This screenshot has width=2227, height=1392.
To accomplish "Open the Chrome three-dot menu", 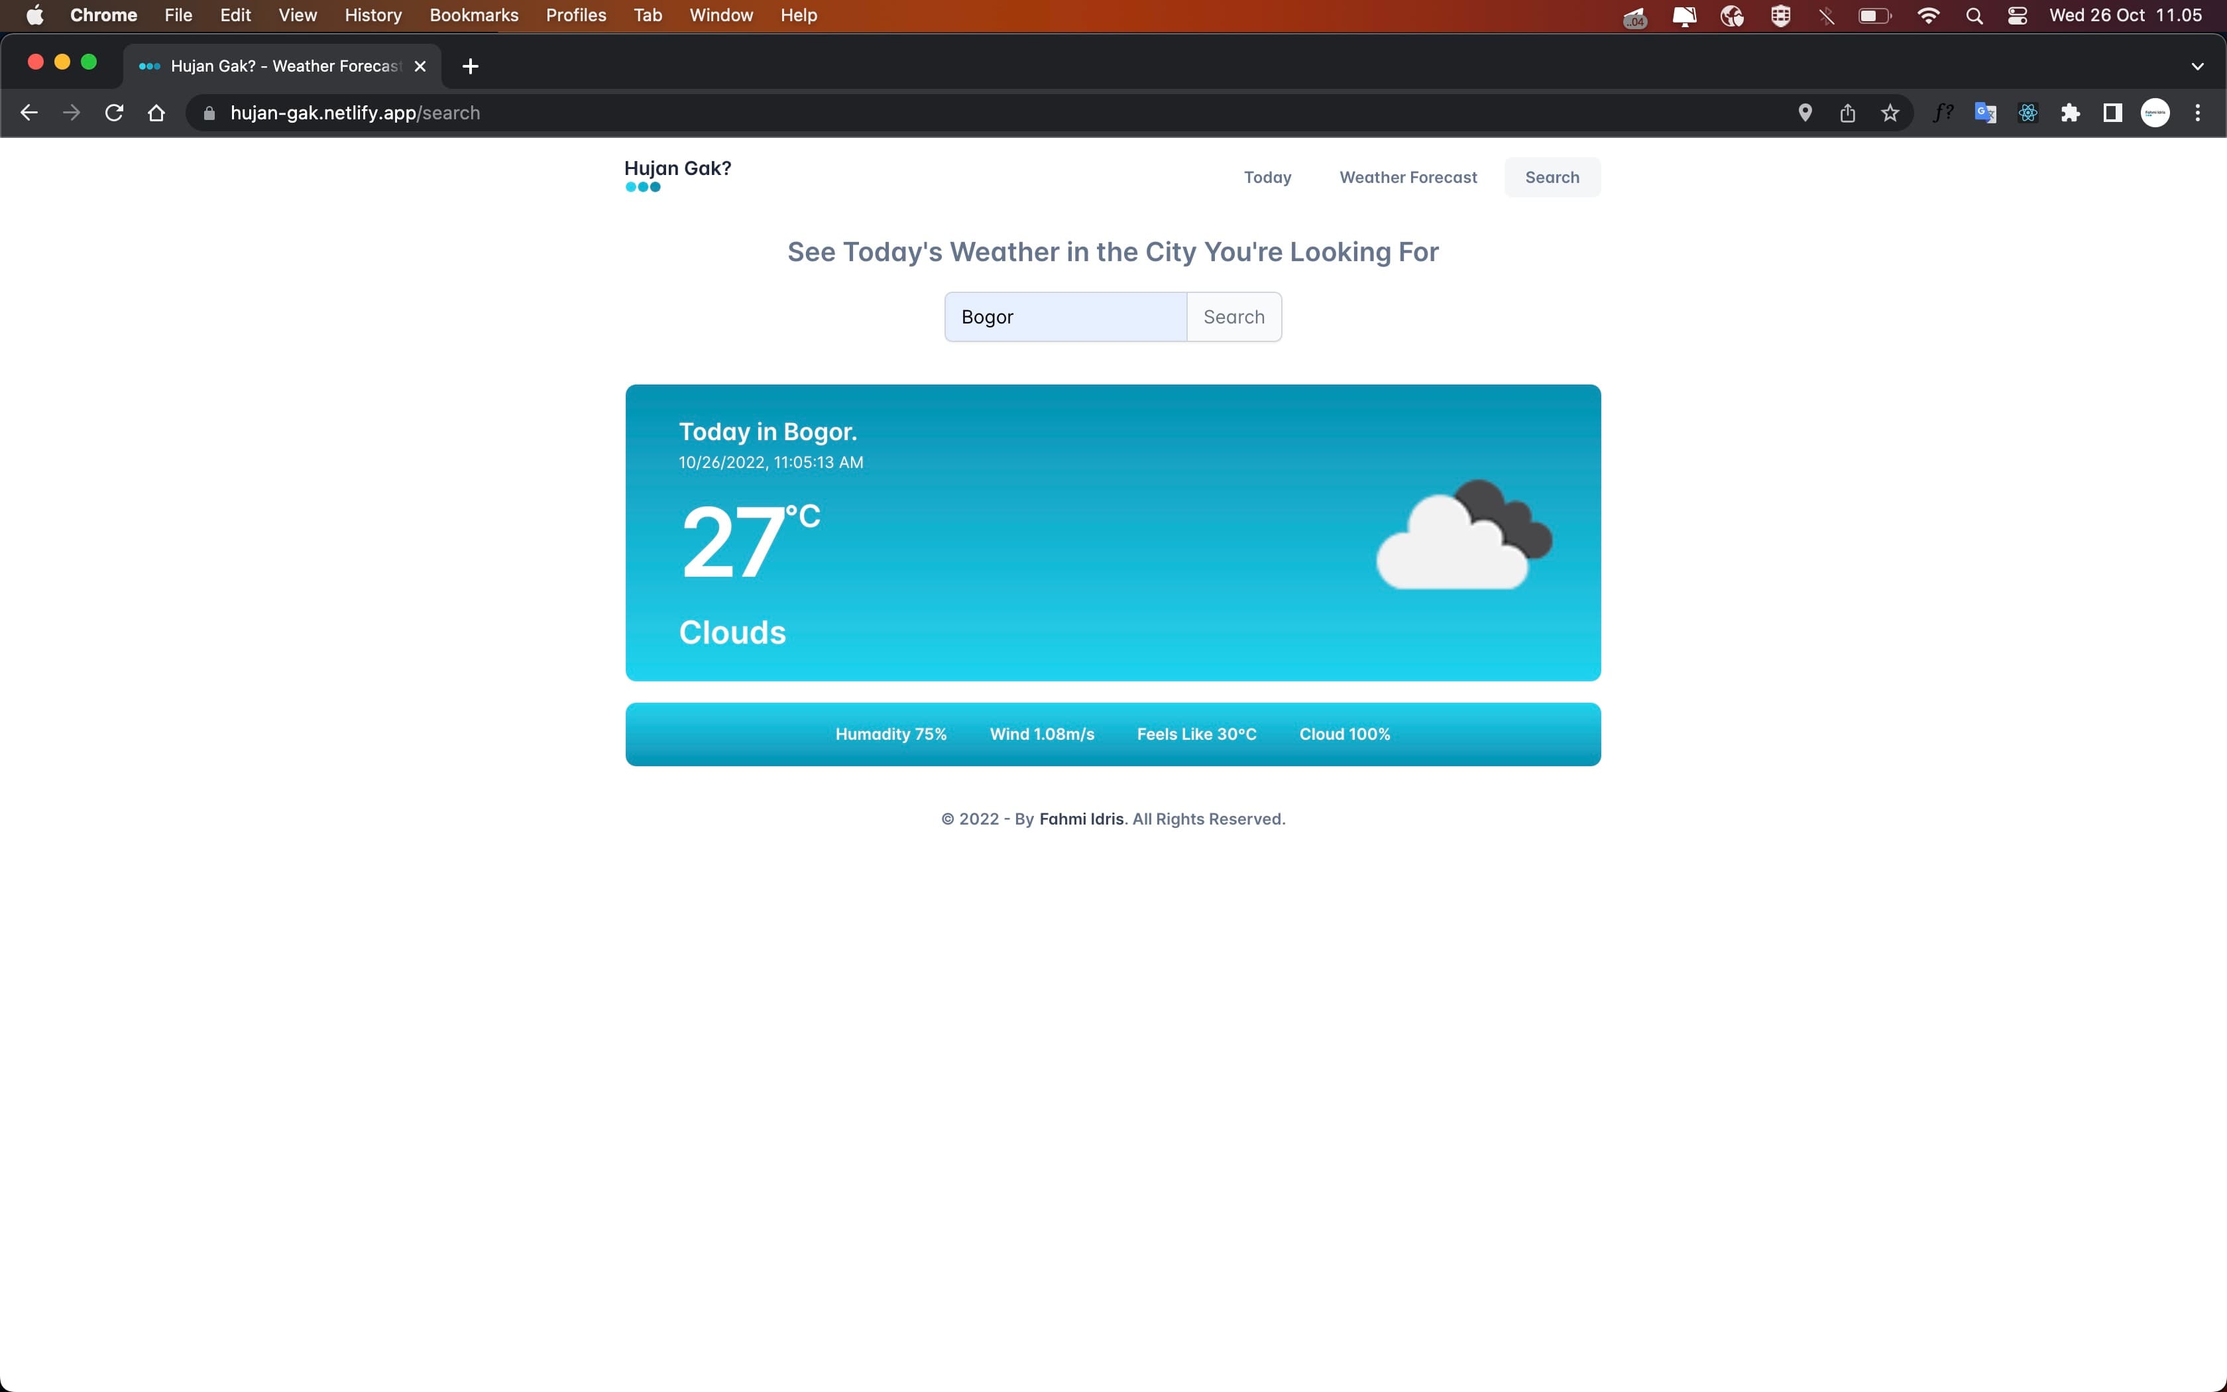I will pos(2198,113).
